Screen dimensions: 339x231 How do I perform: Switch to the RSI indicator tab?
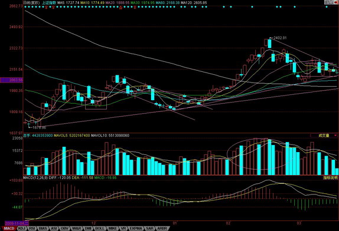point(32,229)
